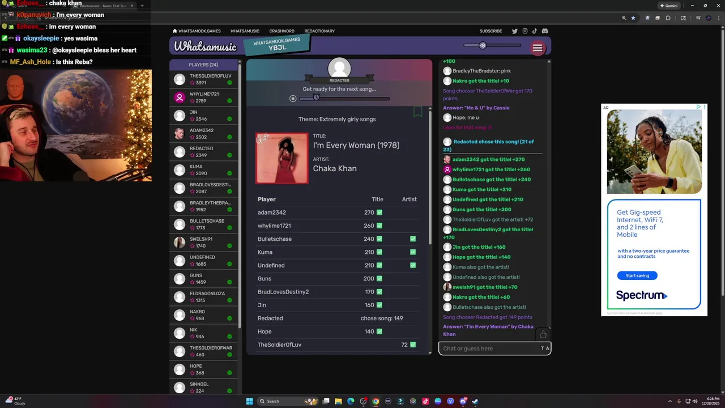
Task: Click TheSoldierOfLuv's artist checkmark
Action: pos(413,345)
